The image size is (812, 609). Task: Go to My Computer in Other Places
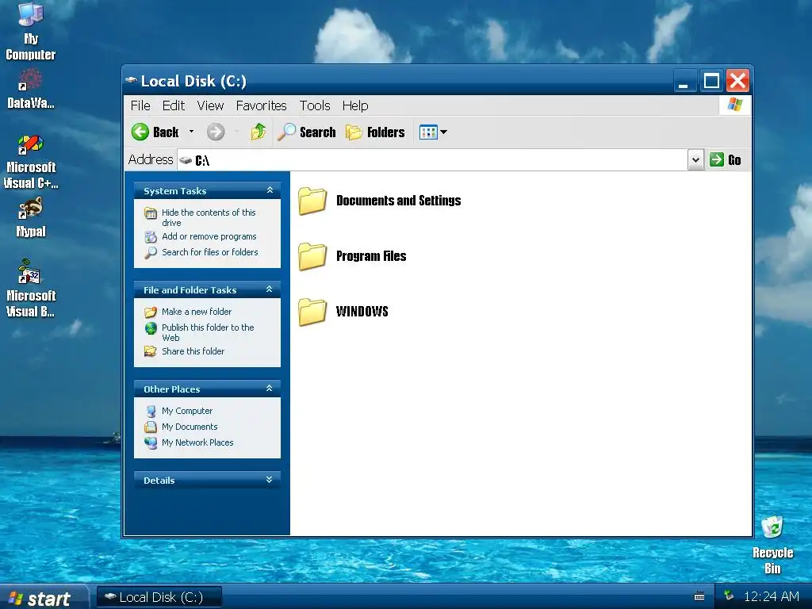coord(187,411)
